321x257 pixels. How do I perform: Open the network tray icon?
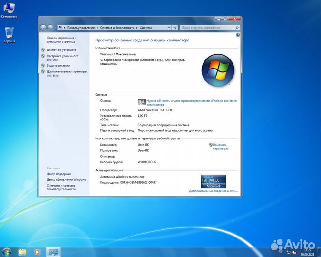288,252
